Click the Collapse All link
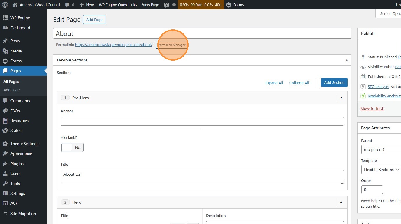Image resolution: width=401 pixels, height=224 pixels. (299, 83)
